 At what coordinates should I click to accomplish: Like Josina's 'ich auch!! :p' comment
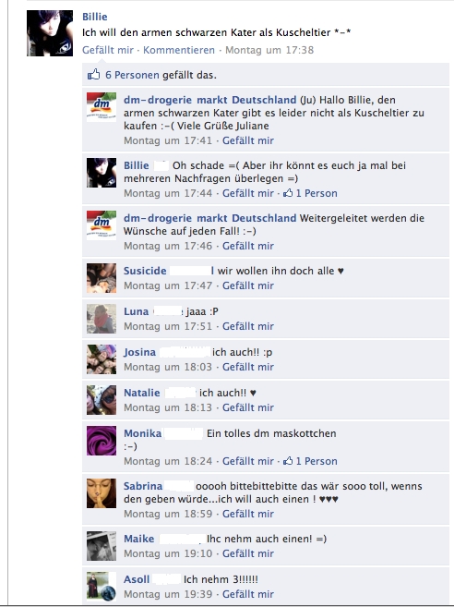pyautogui.click(x=248, y=367)
